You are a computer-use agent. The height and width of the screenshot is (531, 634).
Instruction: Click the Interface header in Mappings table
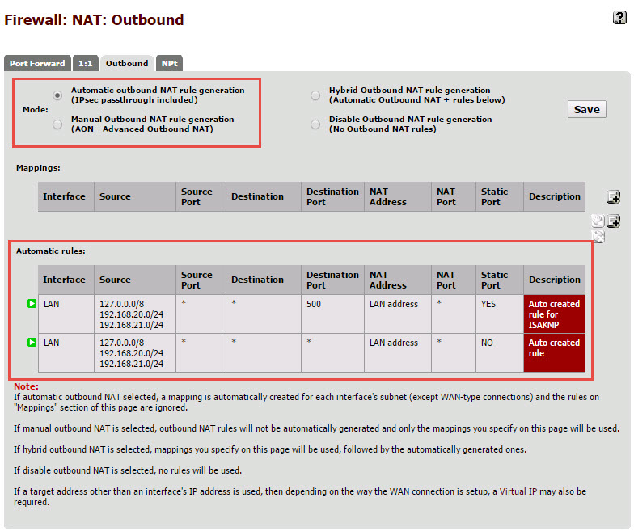pyautogui.click(x=64, y=196)
